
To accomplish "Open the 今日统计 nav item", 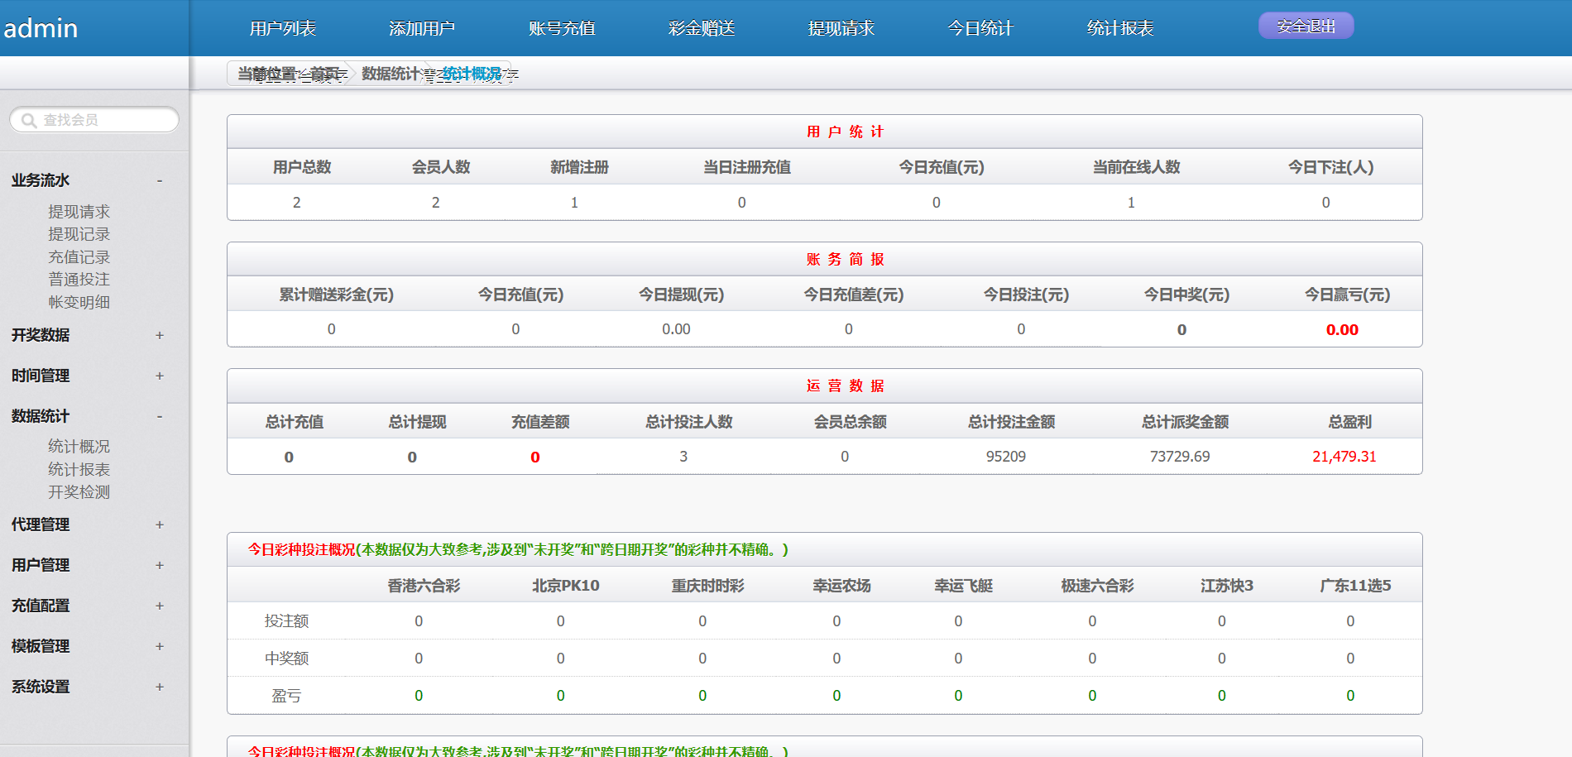I will click(x=980, y=28).
